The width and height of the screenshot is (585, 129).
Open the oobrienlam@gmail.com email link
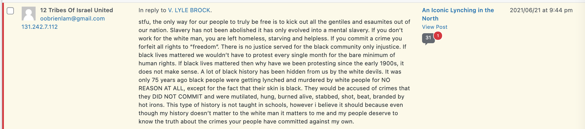click(73, 19)
